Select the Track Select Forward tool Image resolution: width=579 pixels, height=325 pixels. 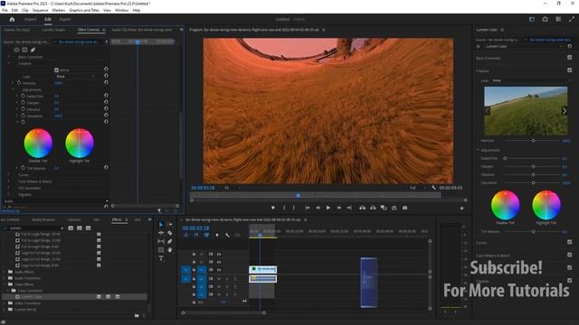tap(169, 225)
